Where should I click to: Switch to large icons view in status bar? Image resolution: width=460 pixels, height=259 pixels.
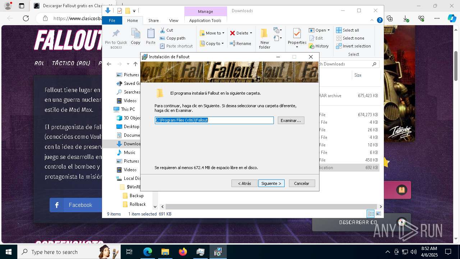coord(378,214)
